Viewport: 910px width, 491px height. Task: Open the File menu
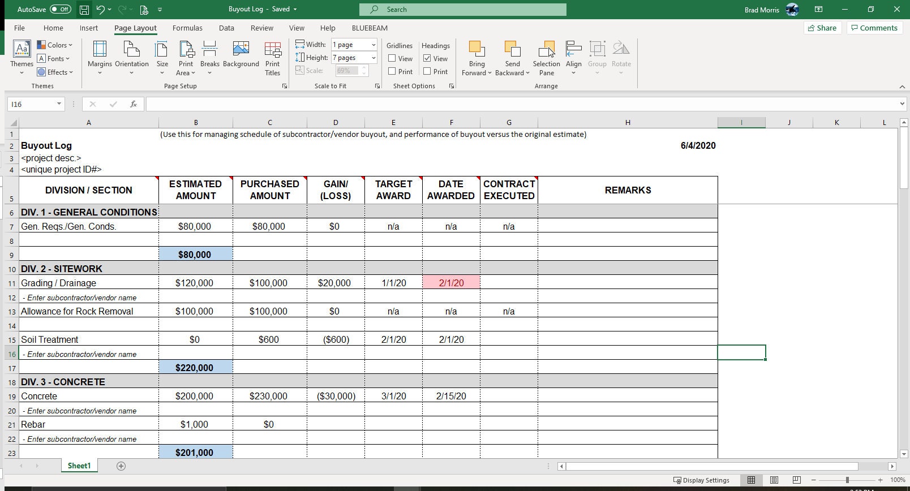tap(19, 28)
